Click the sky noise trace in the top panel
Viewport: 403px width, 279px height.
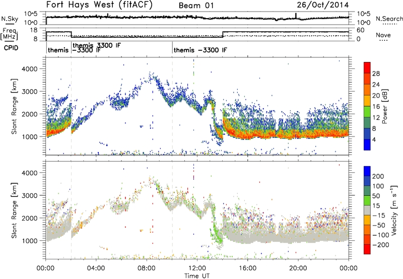coord(197,18)
